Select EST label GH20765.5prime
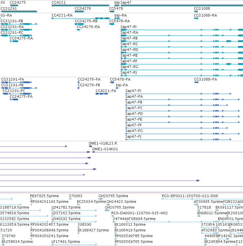Screen dimensions: 243x246 [113, 196]
